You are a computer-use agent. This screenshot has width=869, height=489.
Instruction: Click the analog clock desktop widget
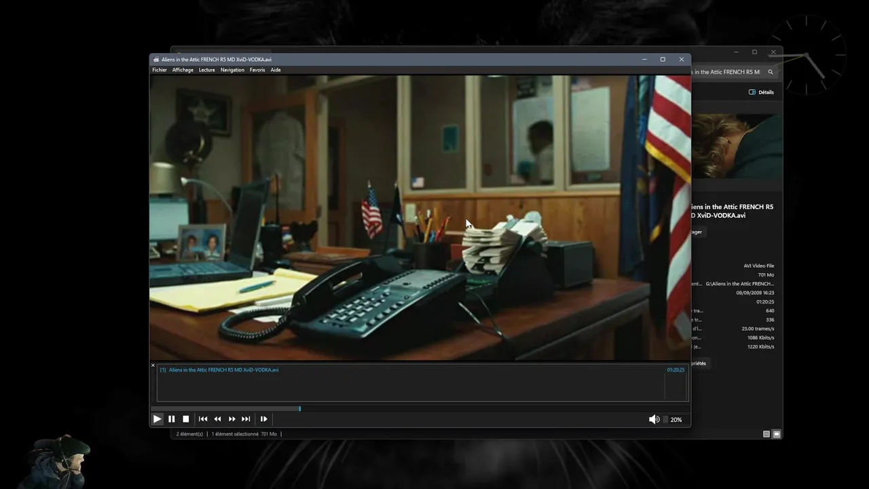[807, 55]
